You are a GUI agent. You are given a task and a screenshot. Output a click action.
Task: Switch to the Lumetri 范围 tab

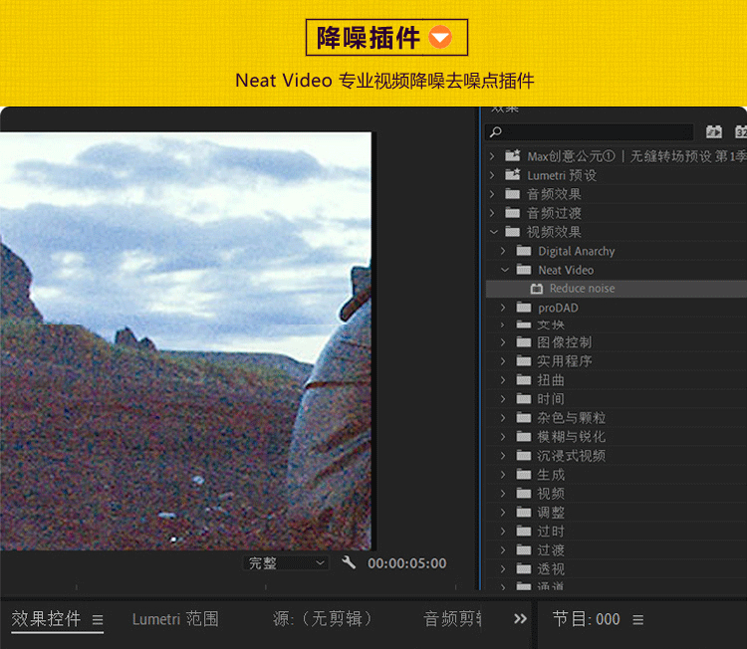point(175,619)
